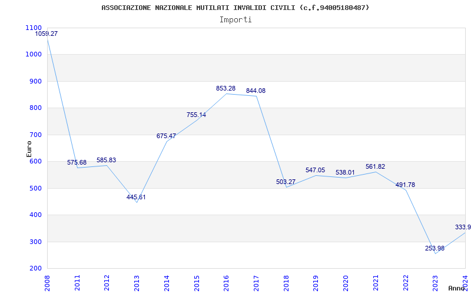Select the 575.68 data label
Viewport: 471px width, 294px height.
pos(77,163)
